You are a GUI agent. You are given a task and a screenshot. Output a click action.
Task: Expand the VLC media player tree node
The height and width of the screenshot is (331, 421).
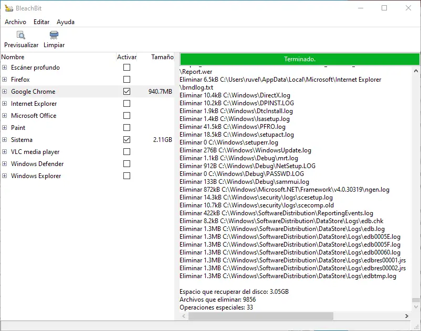[4, 151]
